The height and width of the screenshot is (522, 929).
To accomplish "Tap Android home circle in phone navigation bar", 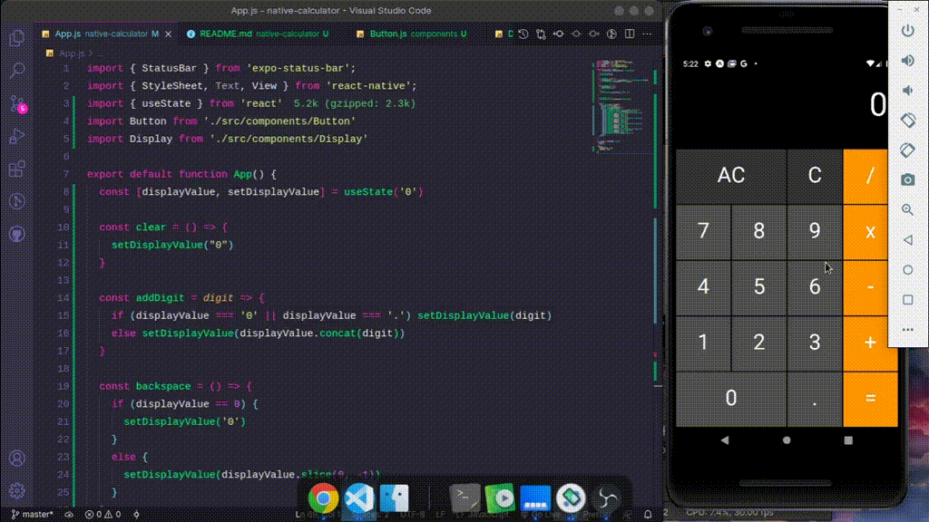I will pos(787,440).
